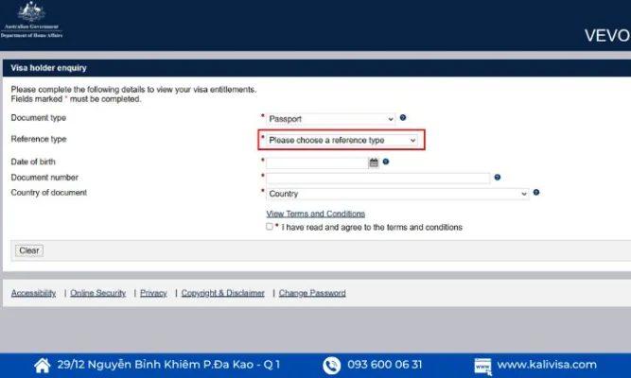Image resolution: width=631 pixels, height=378 pixels.
Task: Click 'I have read and agree' label text
Action: coord(372,227)
